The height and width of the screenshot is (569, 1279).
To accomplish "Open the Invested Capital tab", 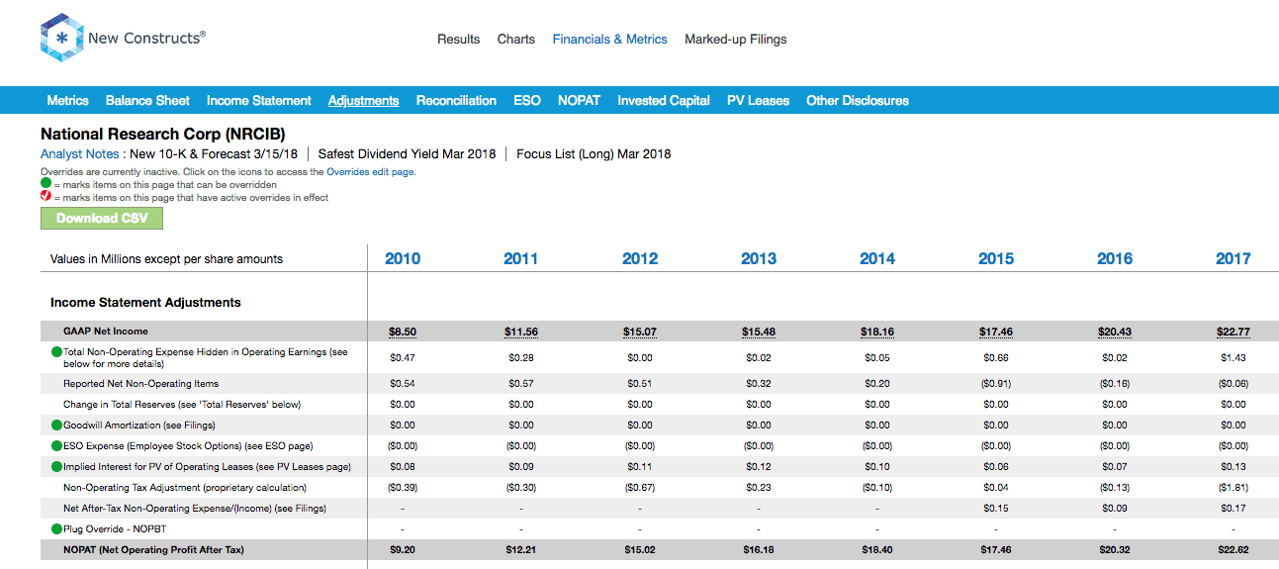I will click(x=664, y=100).
